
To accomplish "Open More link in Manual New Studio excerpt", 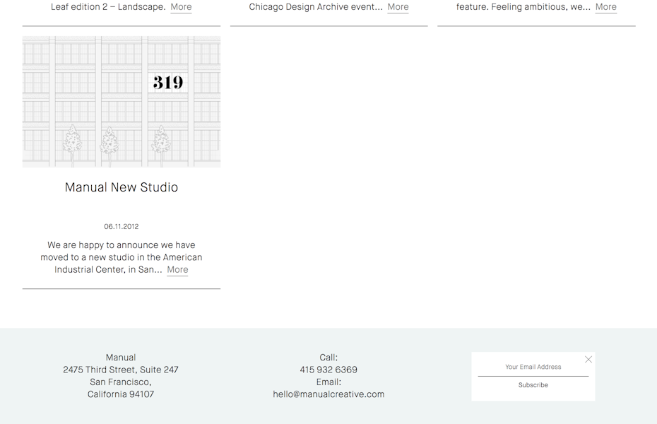I will (x=177, y=270).
